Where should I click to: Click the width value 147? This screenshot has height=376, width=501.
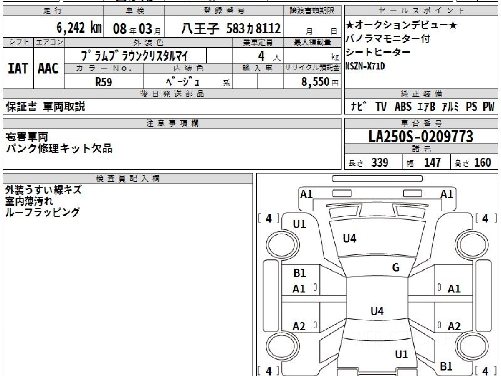[433, 163]
